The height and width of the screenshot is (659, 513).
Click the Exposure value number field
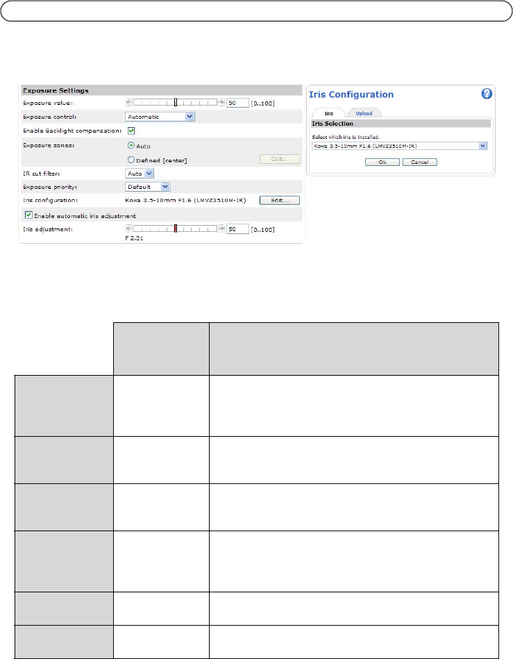click(x=237, y=102)
